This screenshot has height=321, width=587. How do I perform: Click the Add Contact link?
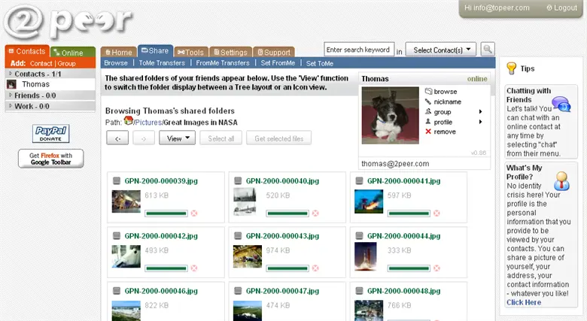click(x=41, y=63)
